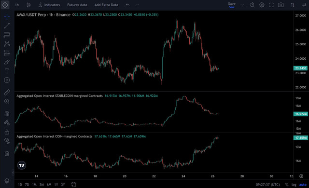Open the quick search icon

click(x=252, y=5)
